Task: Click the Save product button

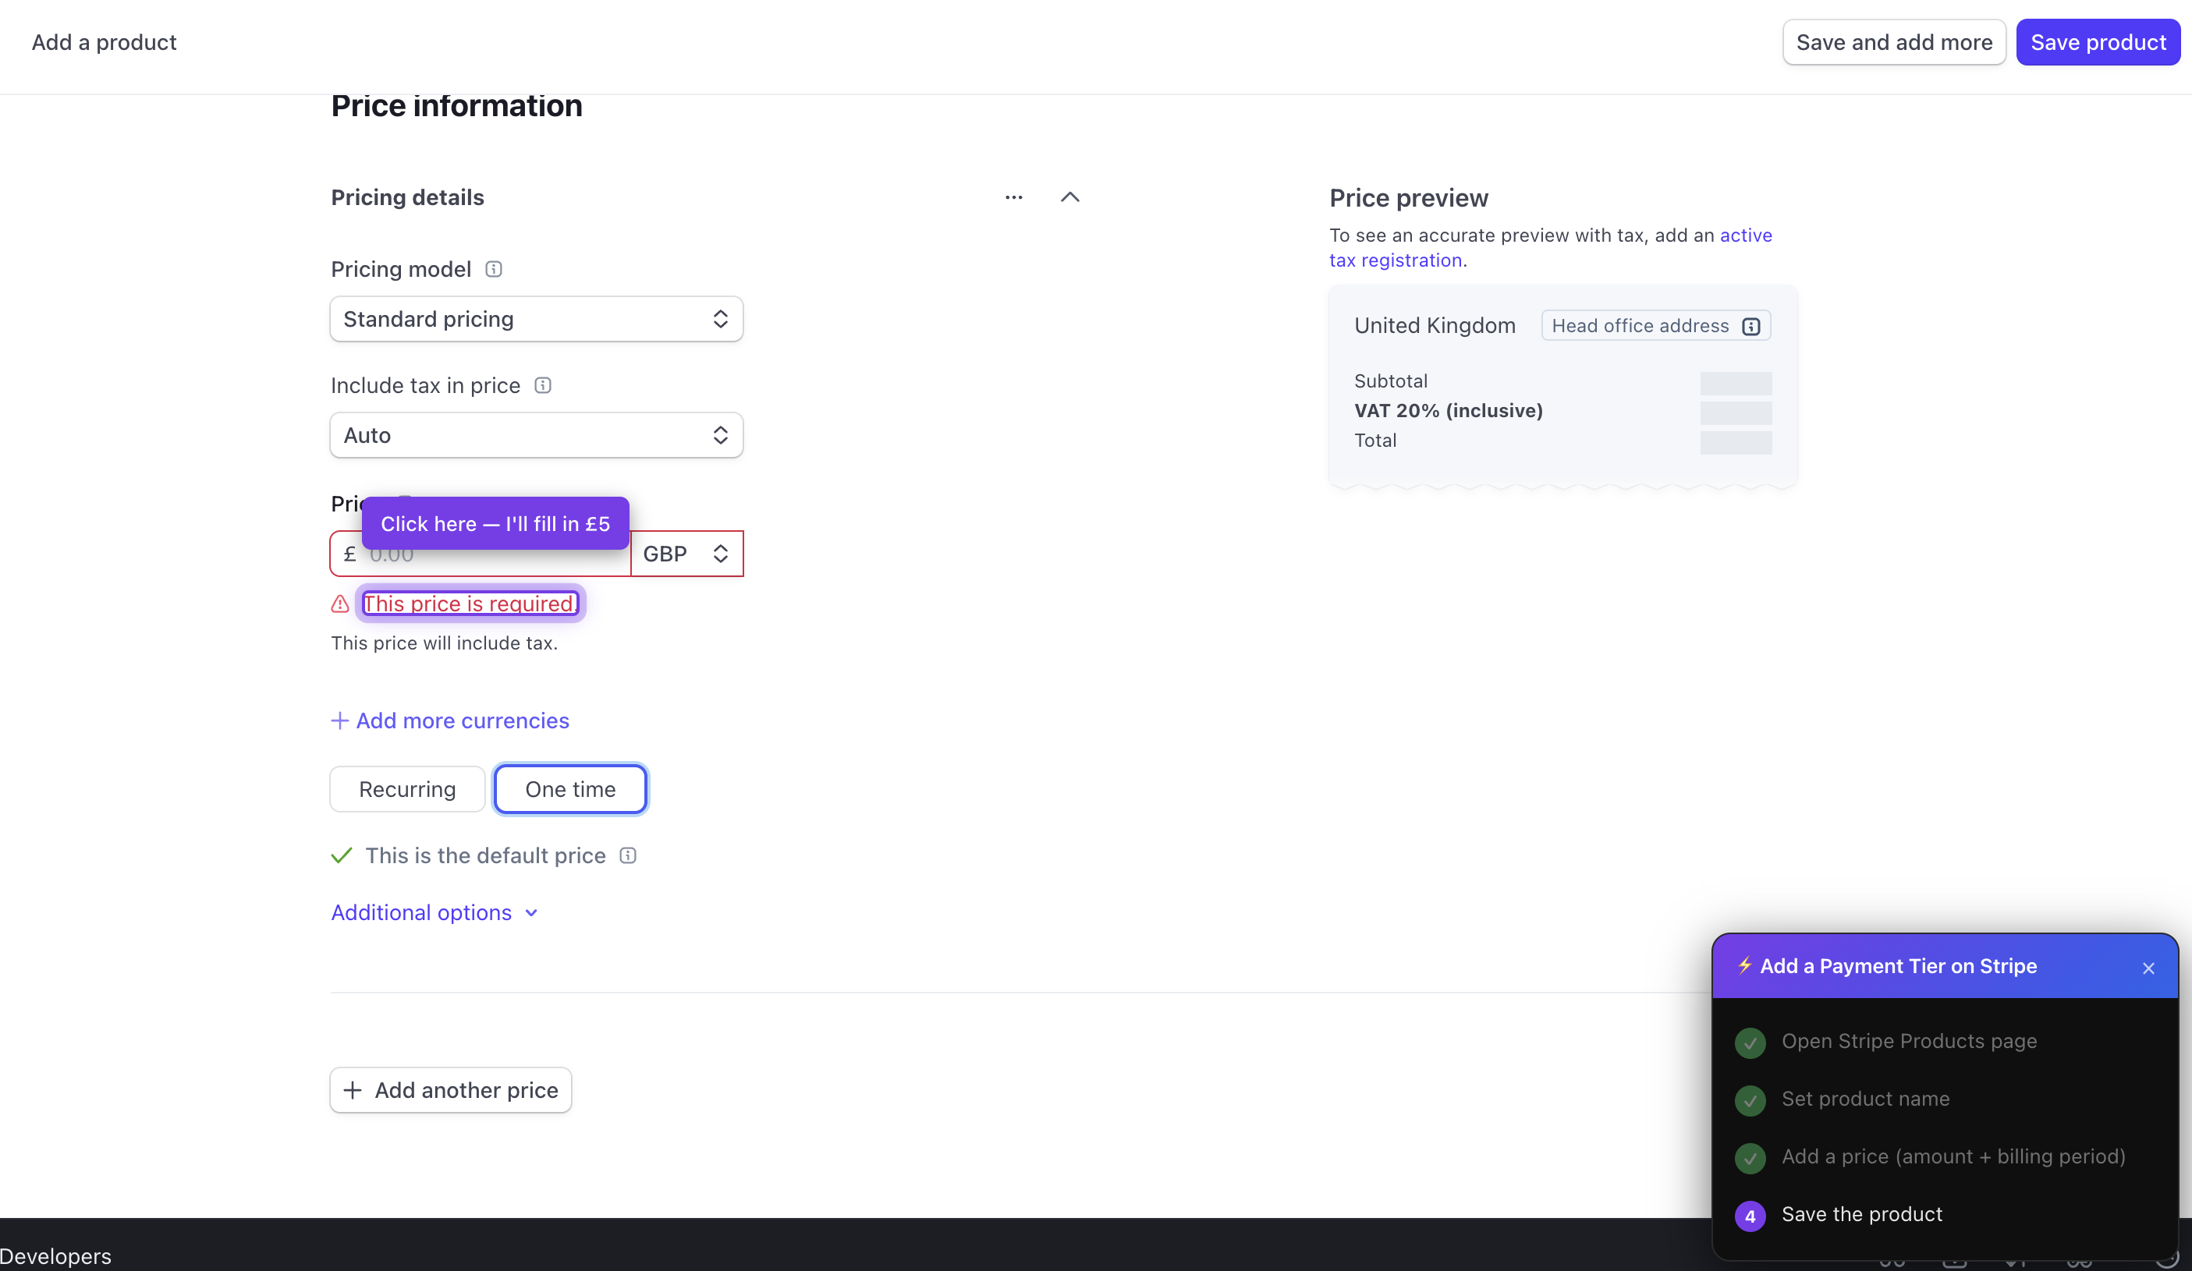Action: (x=2097, y=43)
